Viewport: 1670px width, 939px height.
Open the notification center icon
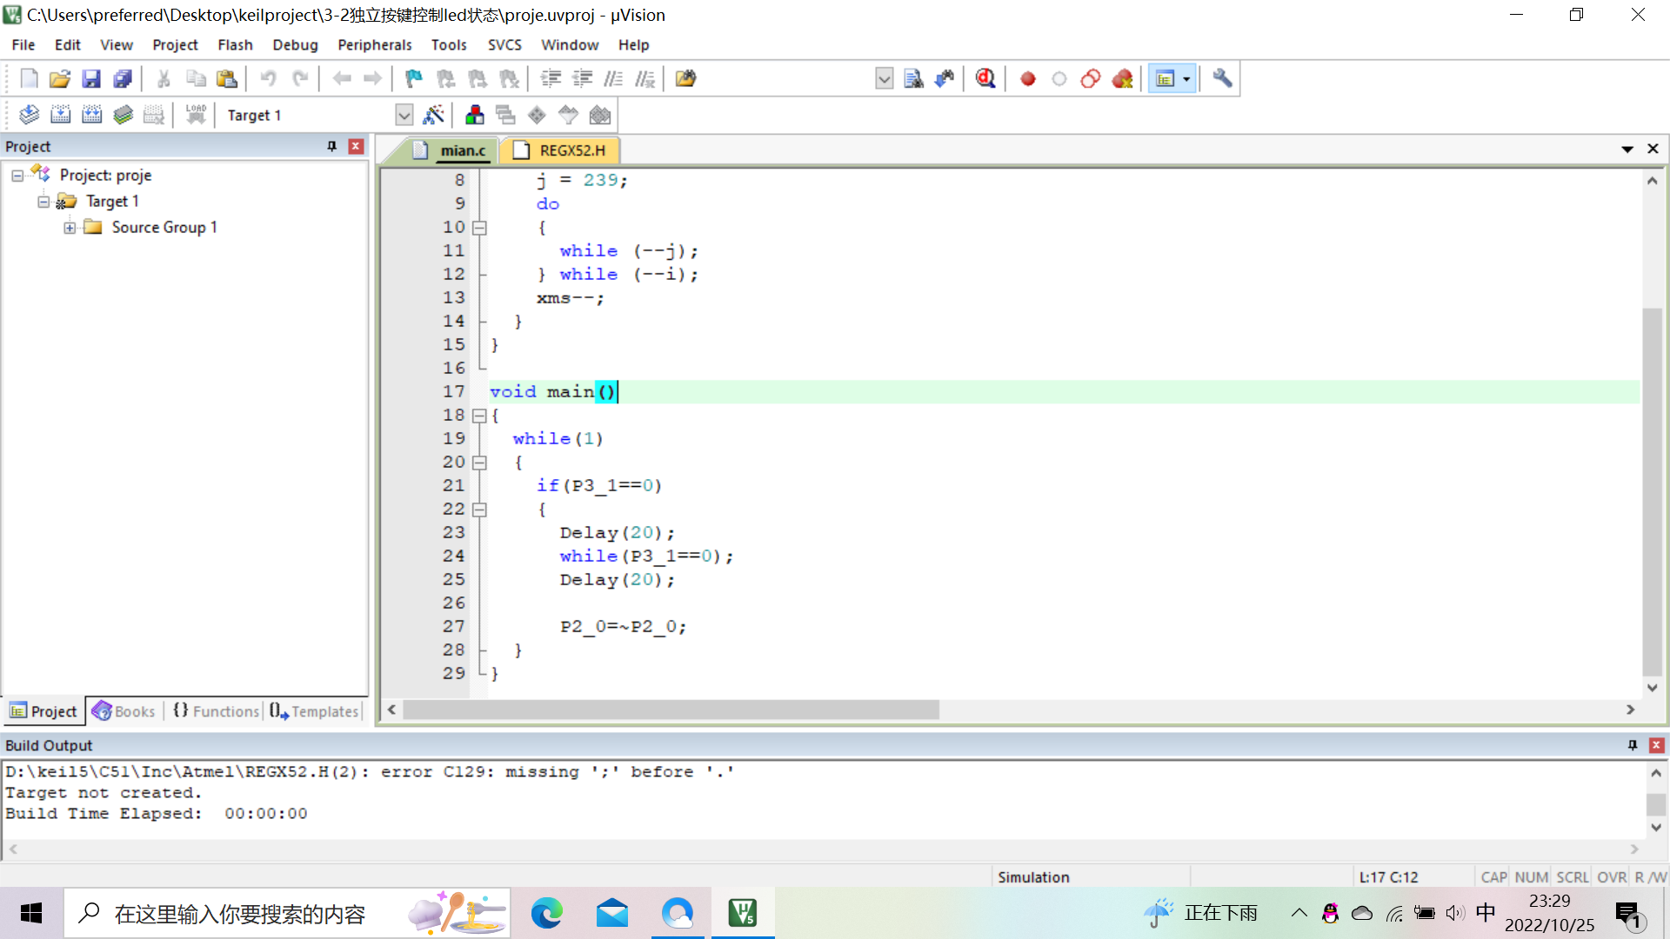pos(1627,914)
